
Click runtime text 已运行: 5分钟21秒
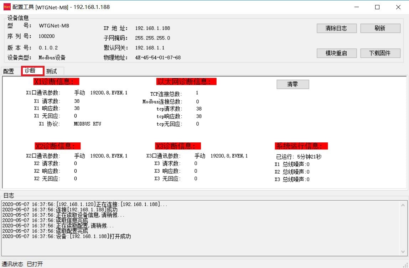pyautogui.click(x=299, y=157)
